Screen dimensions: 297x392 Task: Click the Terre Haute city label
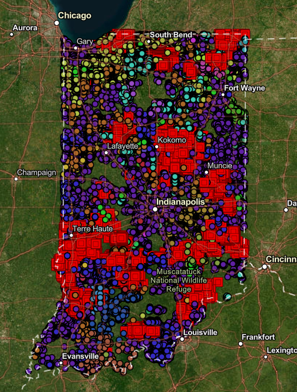point(93,229)
